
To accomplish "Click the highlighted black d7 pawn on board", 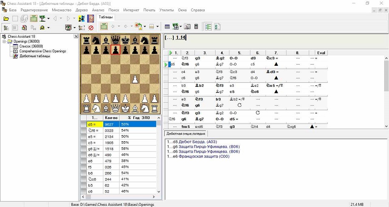I will [115, 50].
